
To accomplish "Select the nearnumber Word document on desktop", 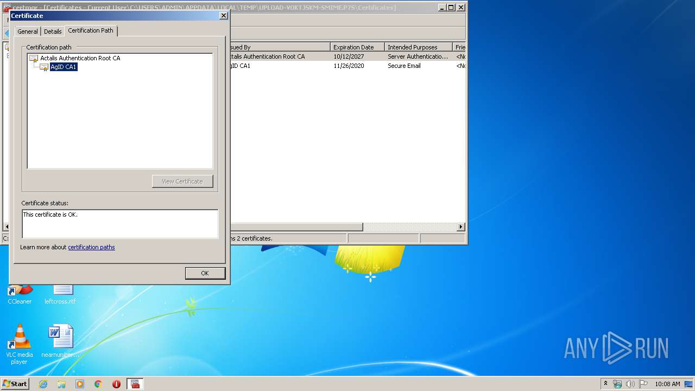I will (60, 341).
